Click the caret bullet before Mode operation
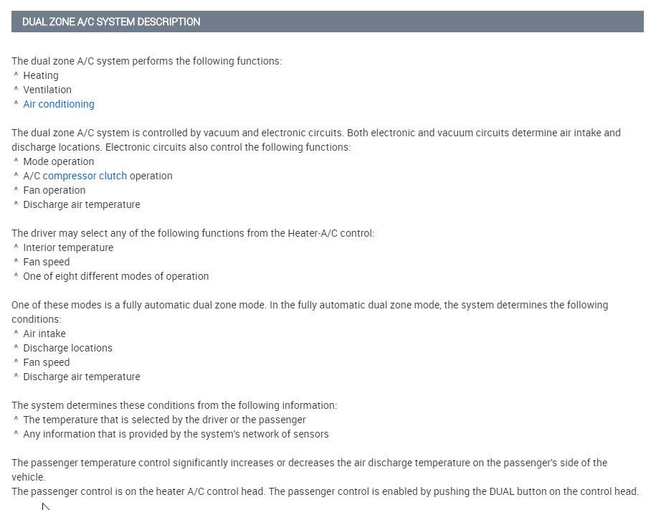651x510 pixels. click(x=16, y=161)
